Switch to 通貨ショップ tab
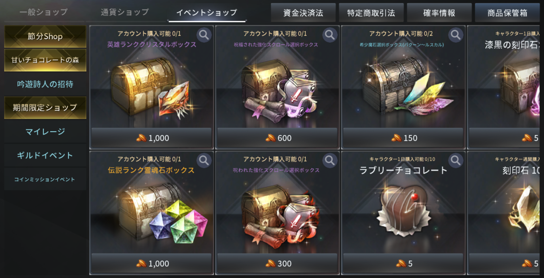Viewport: 544px width, 278px height. (125, 12)
